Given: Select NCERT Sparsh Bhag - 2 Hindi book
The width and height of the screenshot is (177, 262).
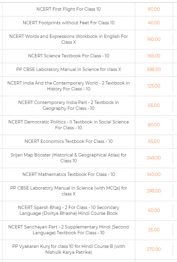Looking at the screenshot, I should coord(68,210).
